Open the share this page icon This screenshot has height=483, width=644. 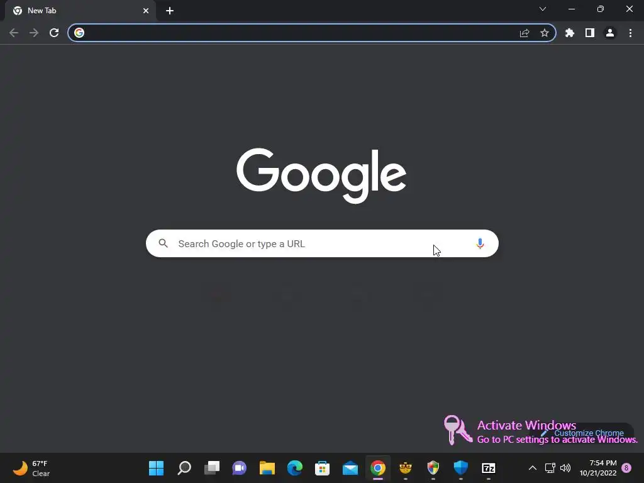pos(525,33)
